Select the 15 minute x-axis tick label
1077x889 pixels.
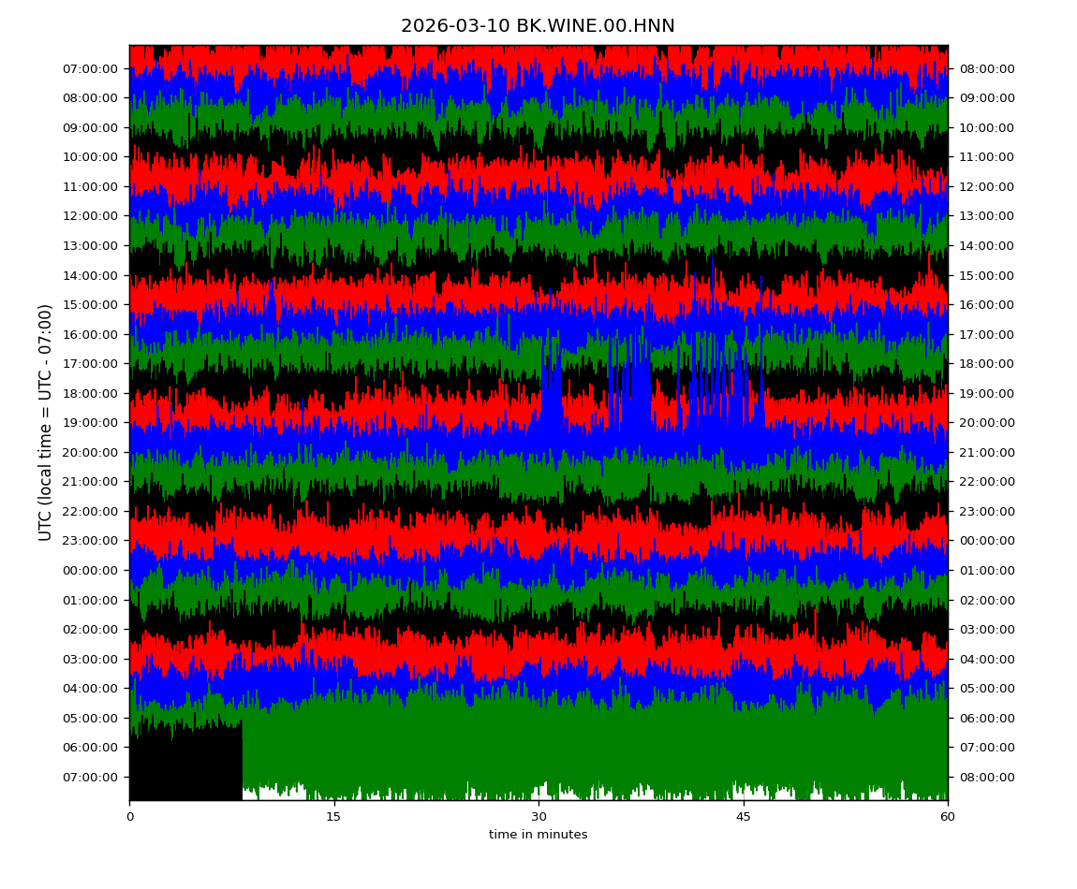(333, 817)
